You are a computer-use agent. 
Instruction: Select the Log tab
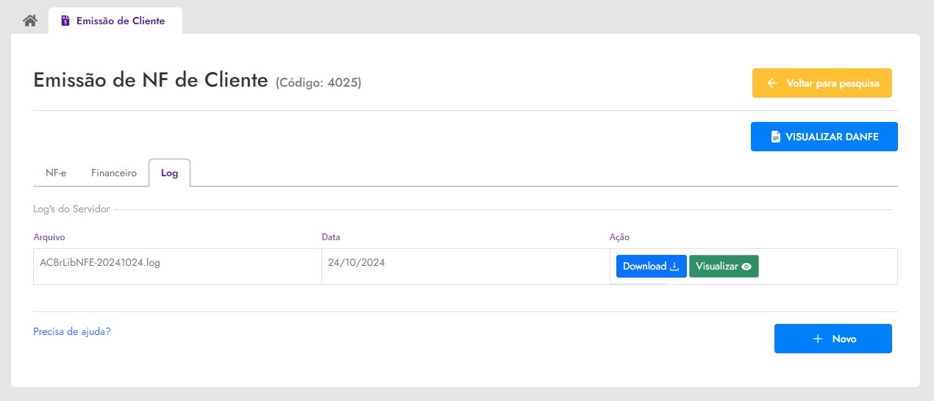[x=169, y=173]
